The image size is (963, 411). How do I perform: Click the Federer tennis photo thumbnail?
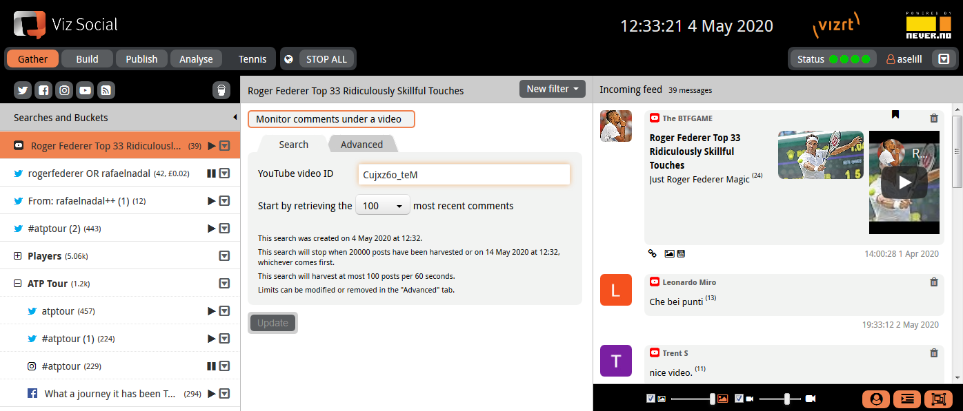pos(821,155)
